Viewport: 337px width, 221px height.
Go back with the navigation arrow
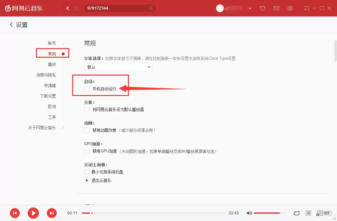point(68,8)
